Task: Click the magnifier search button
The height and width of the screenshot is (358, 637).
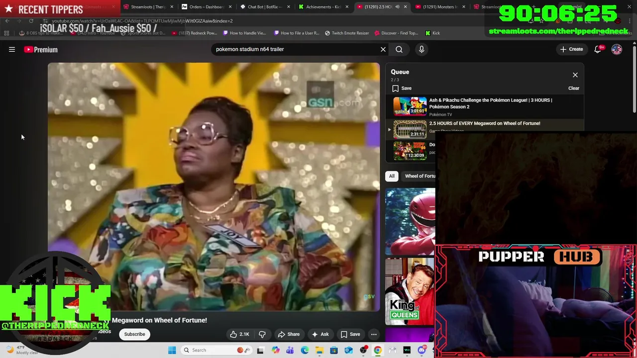Action: [399, 49]
